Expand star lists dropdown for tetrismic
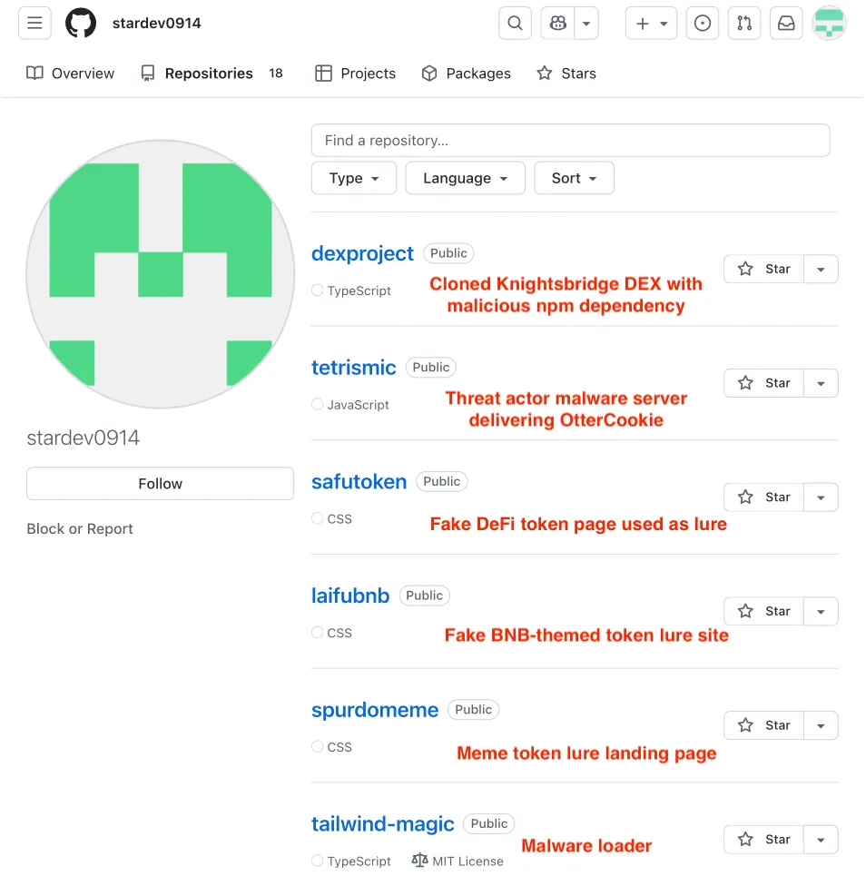866x876 pixels. tap(821, 383)
